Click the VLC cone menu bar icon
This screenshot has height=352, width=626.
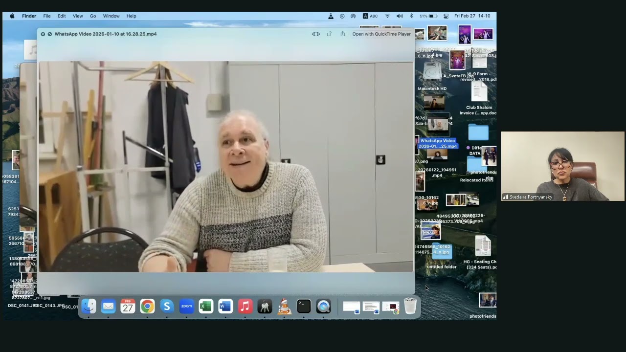(x=331, y=16)
